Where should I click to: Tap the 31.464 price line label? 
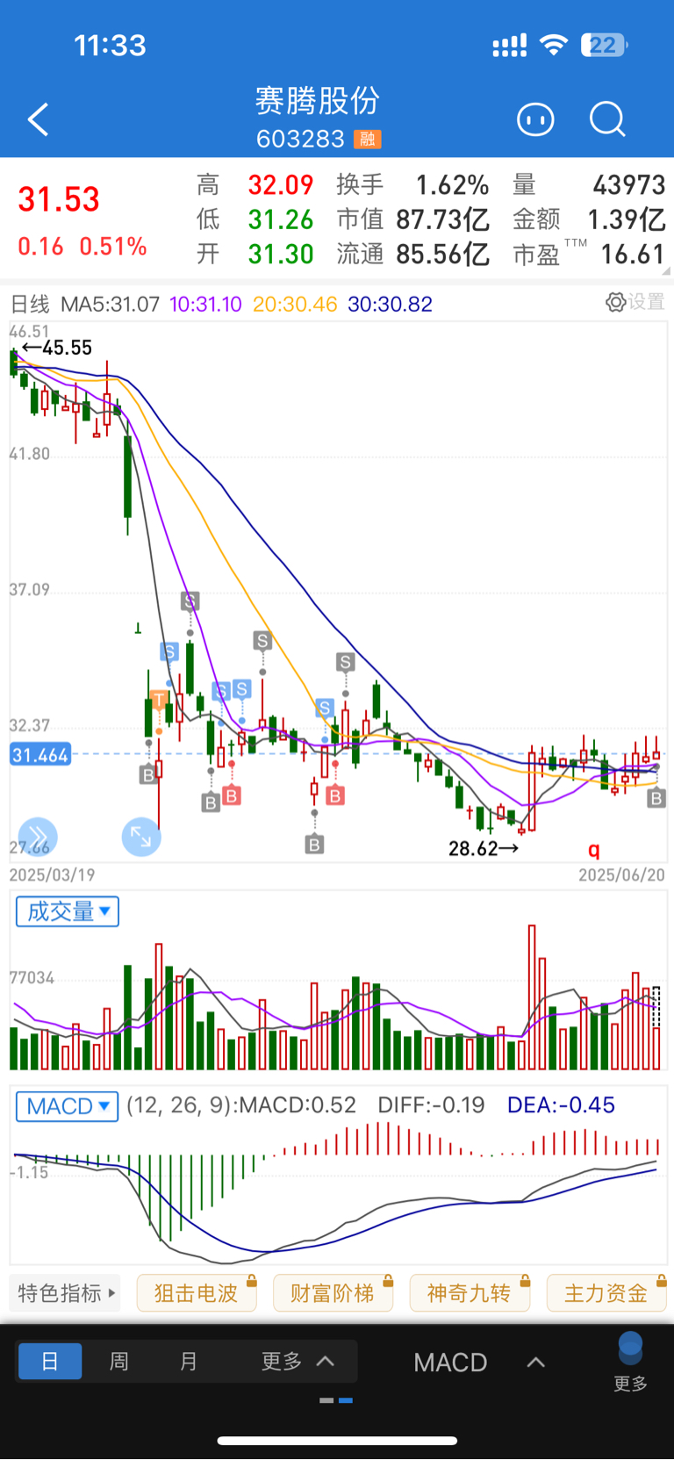[x=40, y=755]
